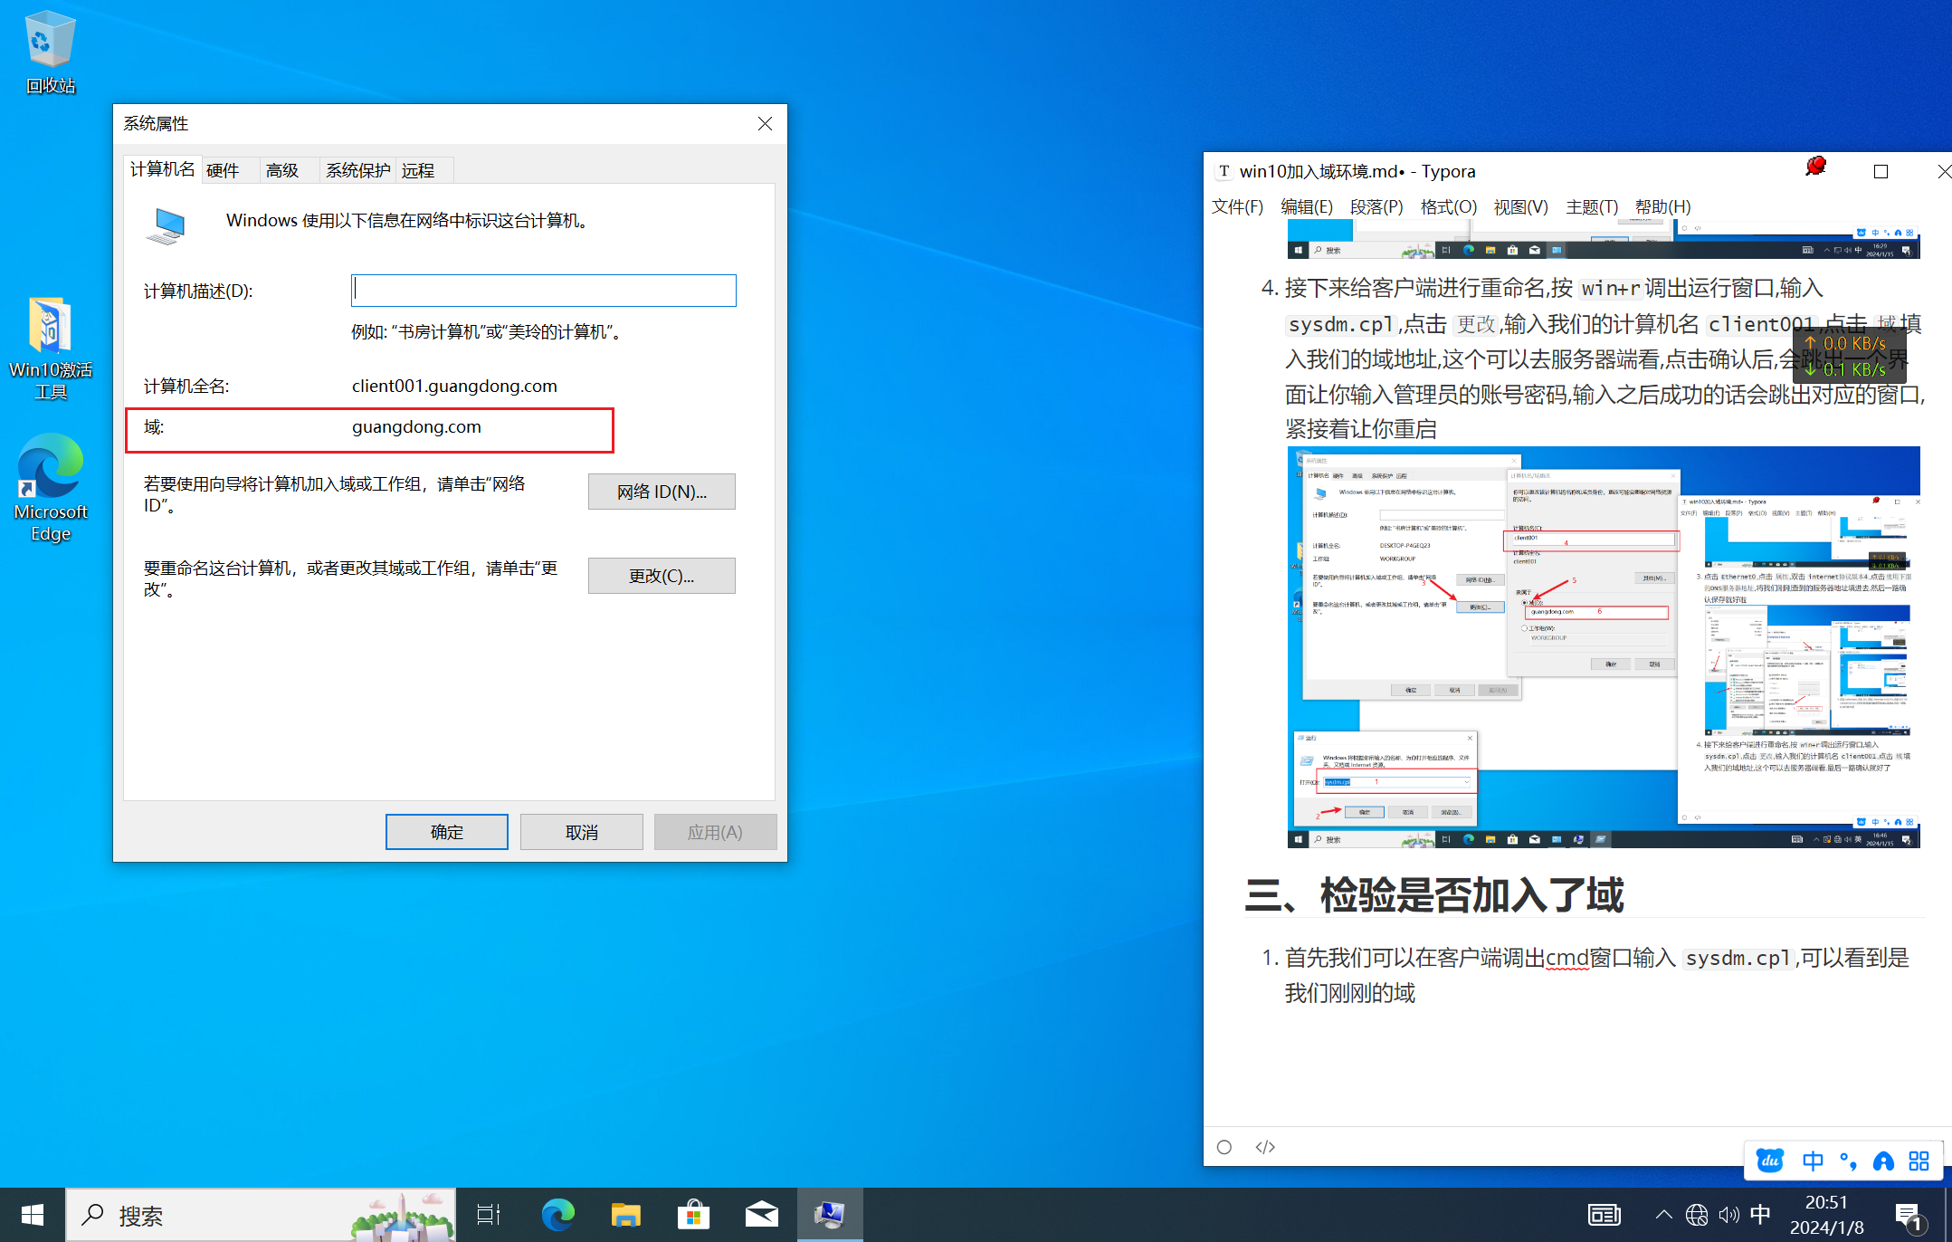
Task: Switch to the 远程 tab
Action: [418, 170]
